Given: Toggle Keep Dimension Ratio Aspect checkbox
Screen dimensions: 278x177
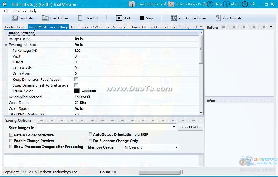Looking at the screenshot, I should click(76, 79).
